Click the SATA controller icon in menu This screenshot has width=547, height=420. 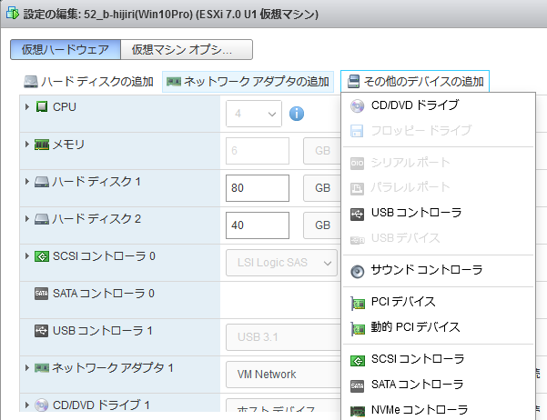(x=357, y=385)
